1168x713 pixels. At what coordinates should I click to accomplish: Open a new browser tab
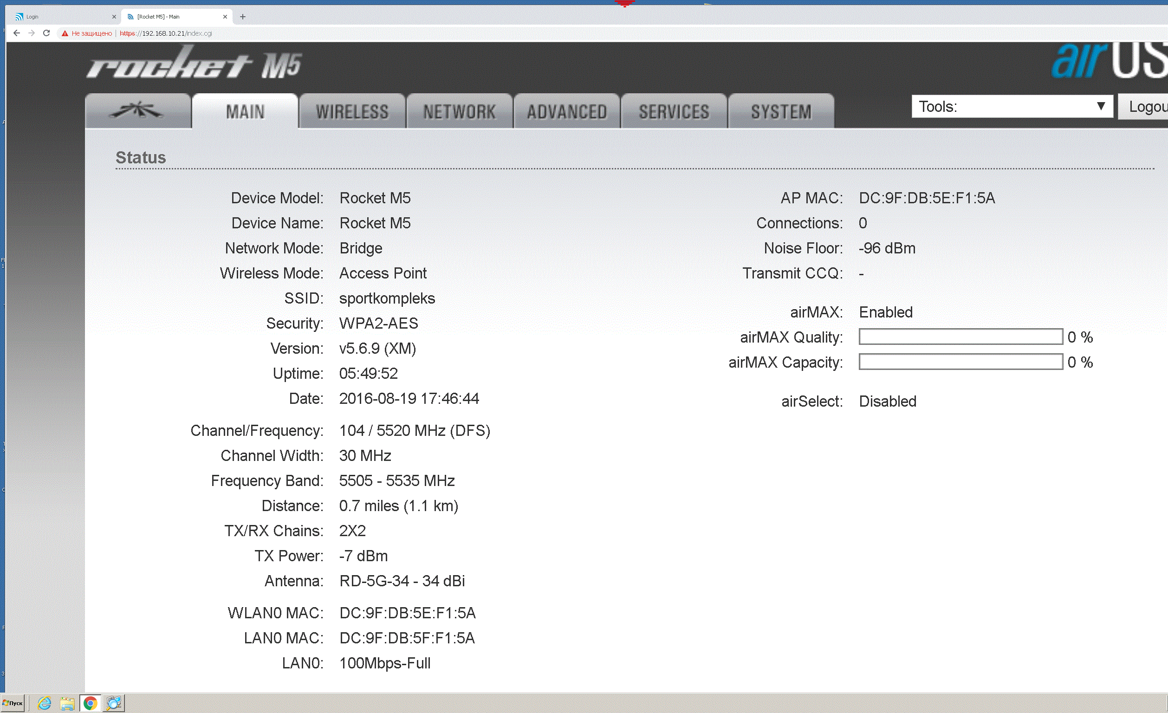coord(243,17)
